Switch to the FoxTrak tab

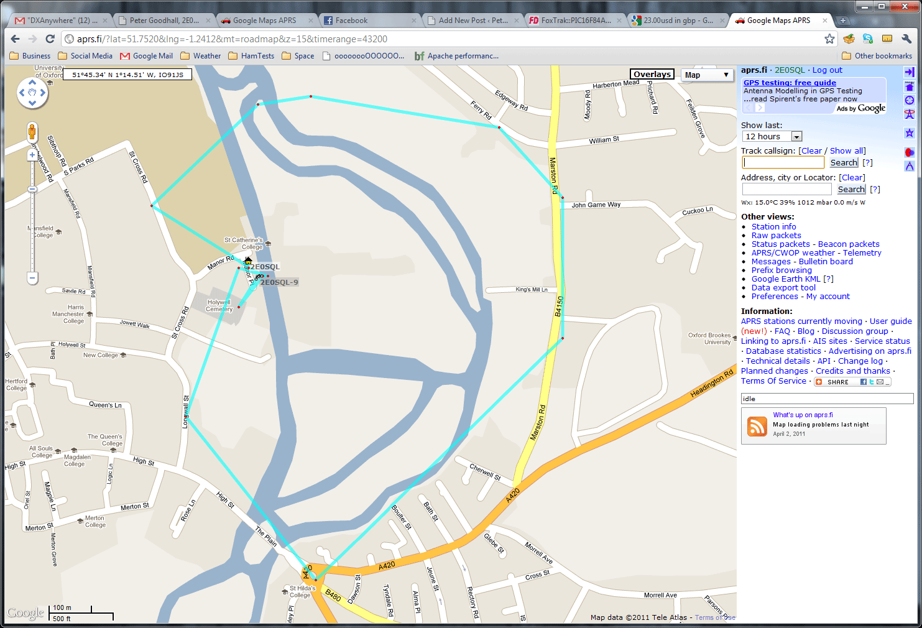tap(576, 21)
